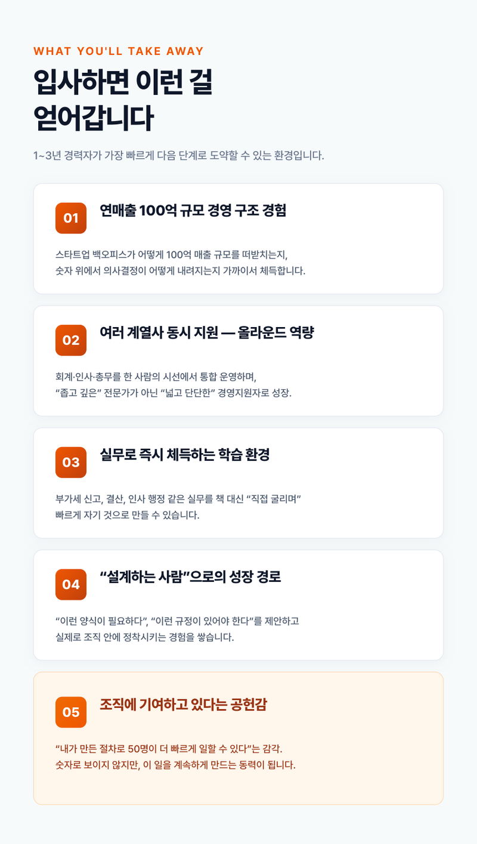Click the 숫자 위에서 의사결정이 description line
This screenshot has height=844, width=477.
coord(180,270)
